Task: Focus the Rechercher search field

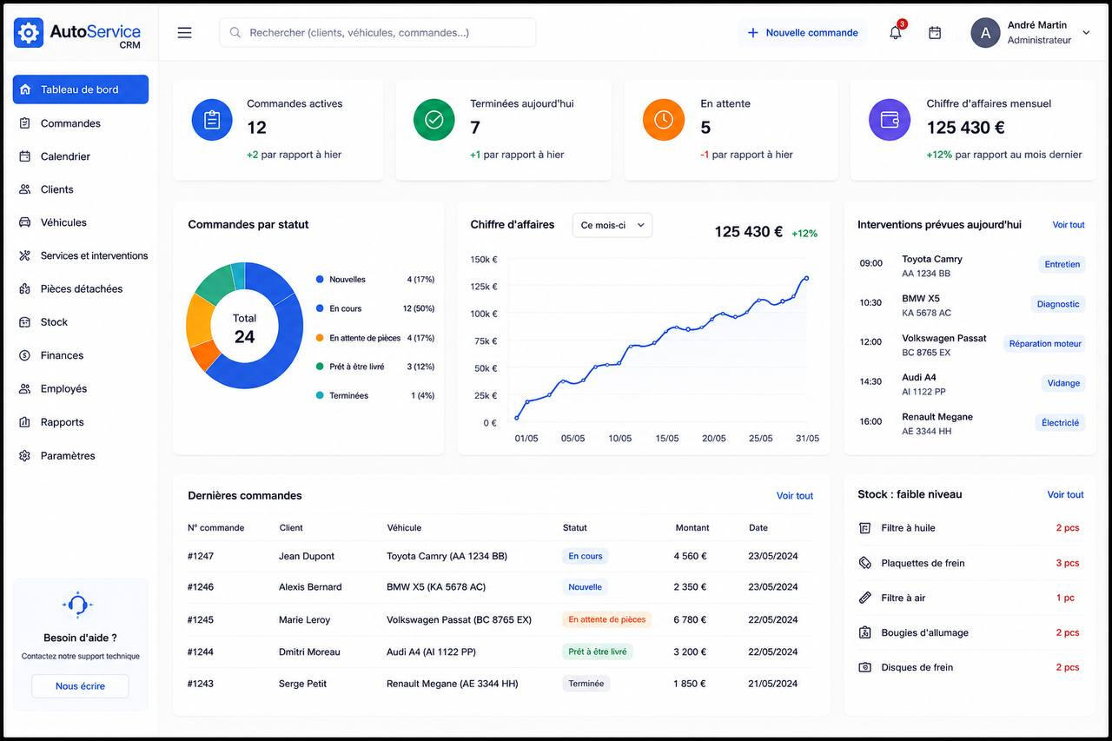Action: click(377, 33)
